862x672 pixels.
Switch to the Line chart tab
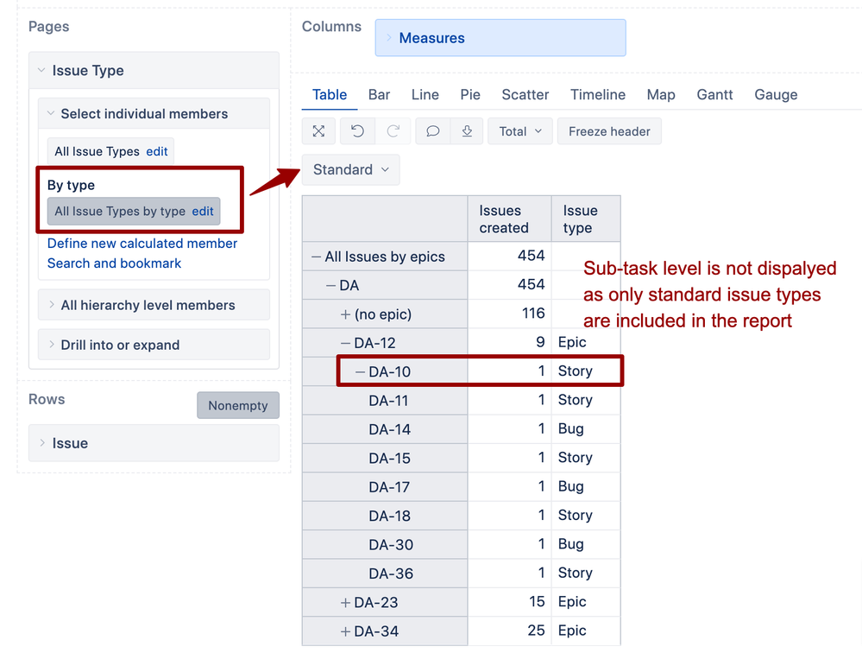(x=425, y=95)
